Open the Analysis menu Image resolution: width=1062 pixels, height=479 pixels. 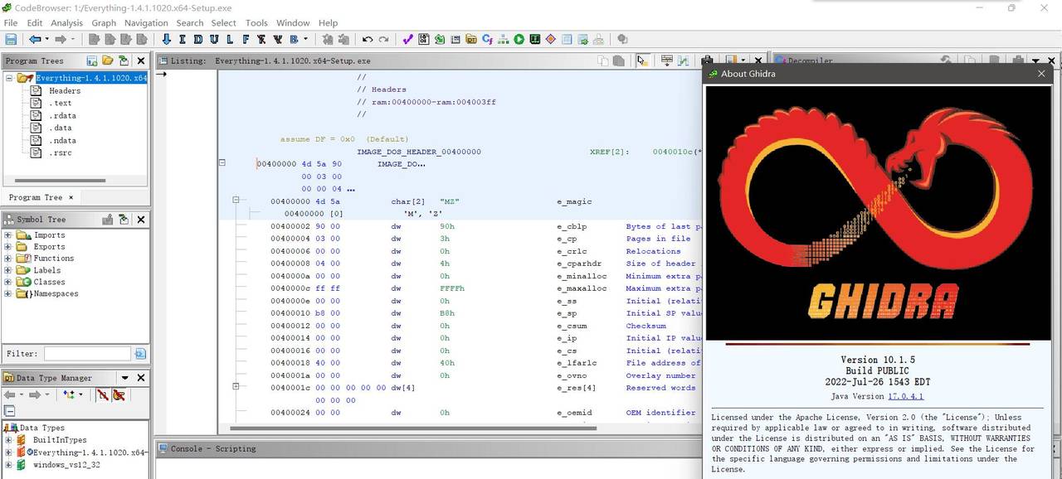click(x=66, y=23)
